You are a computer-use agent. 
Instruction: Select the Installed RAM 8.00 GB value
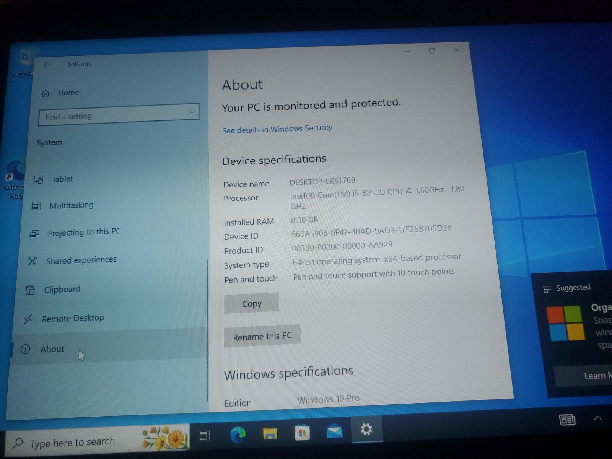click(304, 220)
